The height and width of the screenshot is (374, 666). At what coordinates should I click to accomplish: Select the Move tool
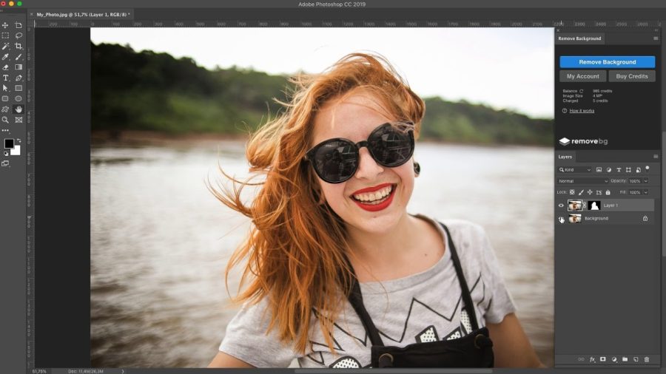click(x=5, y=25)
